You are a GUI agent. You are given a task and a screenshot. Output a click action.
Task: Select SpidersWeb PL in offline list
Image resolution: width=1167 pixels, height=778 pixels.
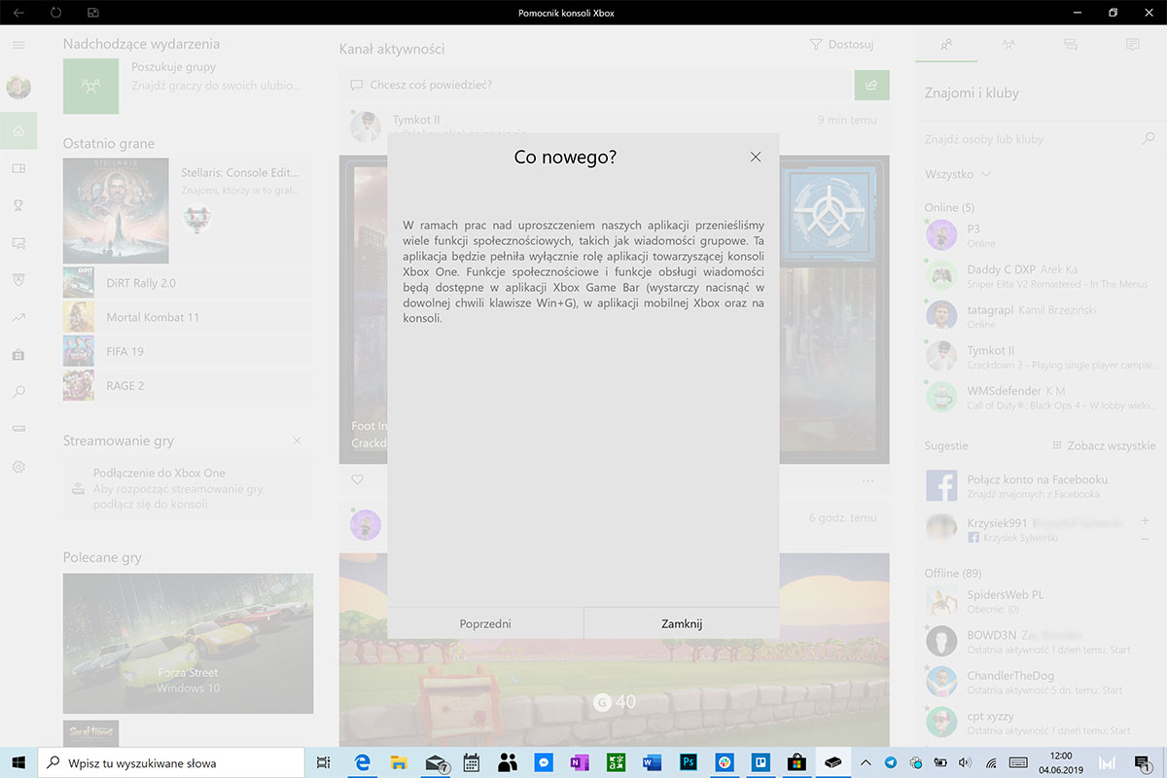(1040, 601)
